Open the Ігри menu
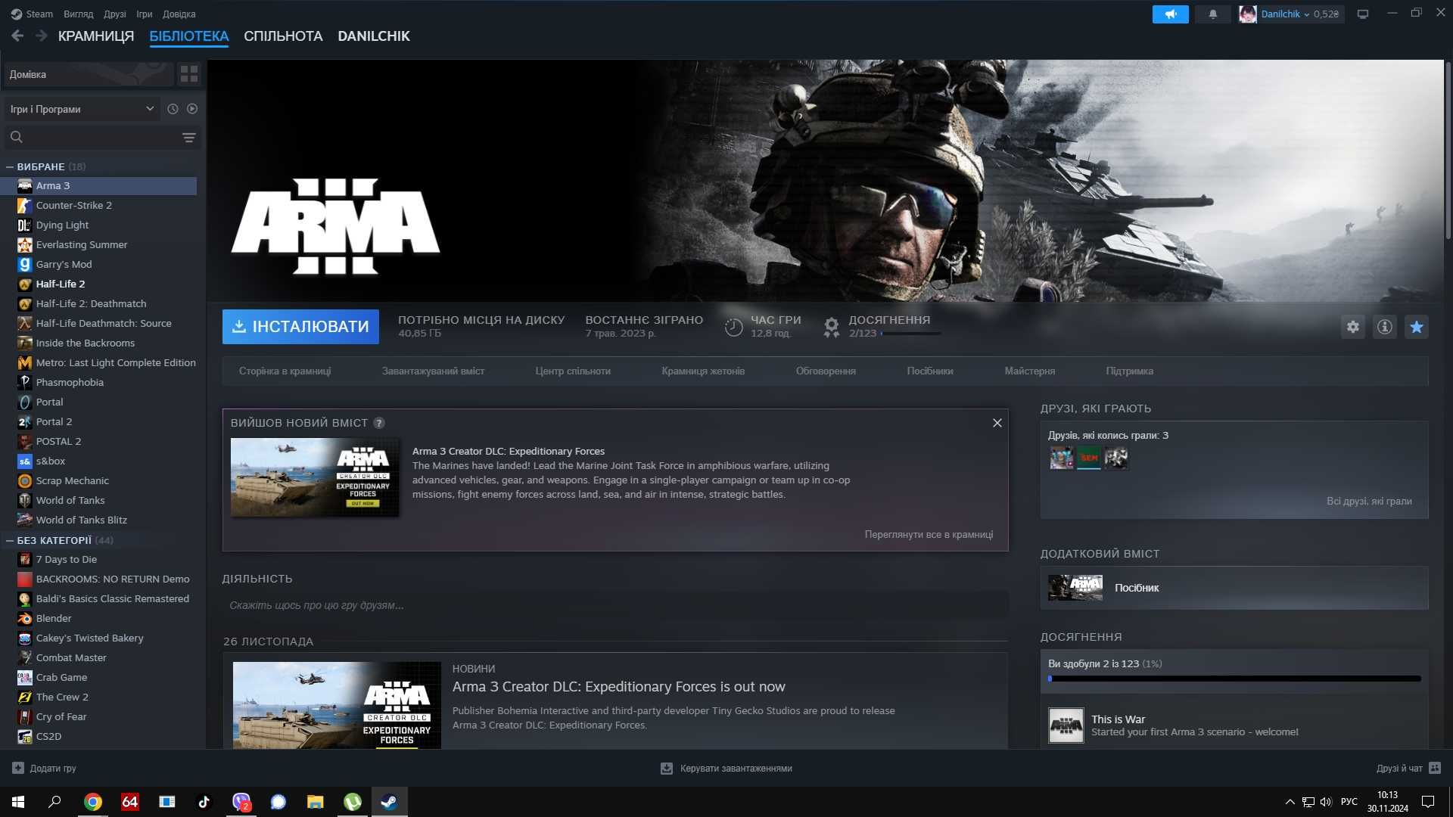Image resolution: width=1453 pixels, height=817 pixels. click(x=144, y=14)
